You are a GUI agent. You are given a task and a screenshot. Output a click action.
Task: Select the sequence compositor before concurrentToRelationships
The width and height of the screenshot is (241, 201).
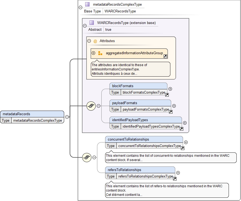coord(87,157)
